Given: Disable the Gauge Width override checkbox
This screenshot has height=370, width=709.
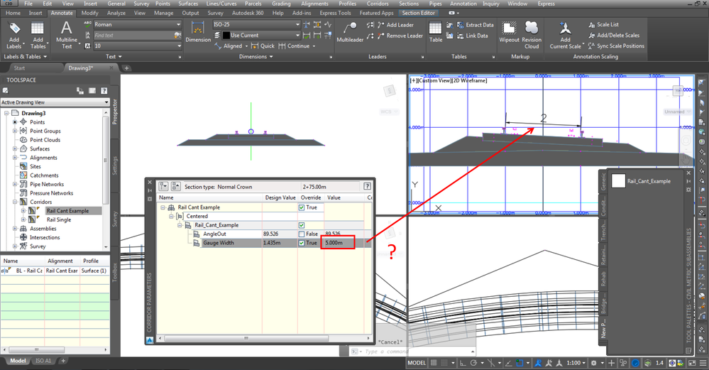Looking at the screenshot, I should (302, 243).
